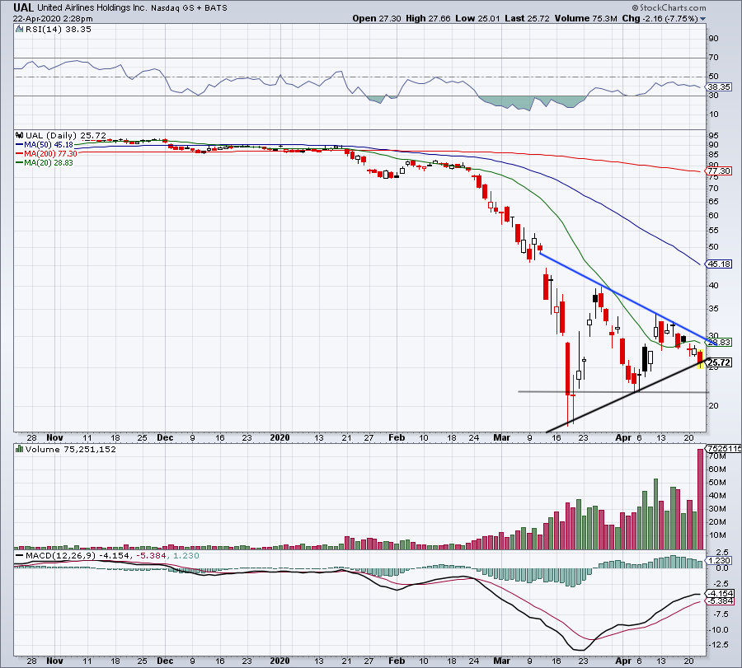
Task: Click the Dec label on price chart date axis
Action: (165, 437)
